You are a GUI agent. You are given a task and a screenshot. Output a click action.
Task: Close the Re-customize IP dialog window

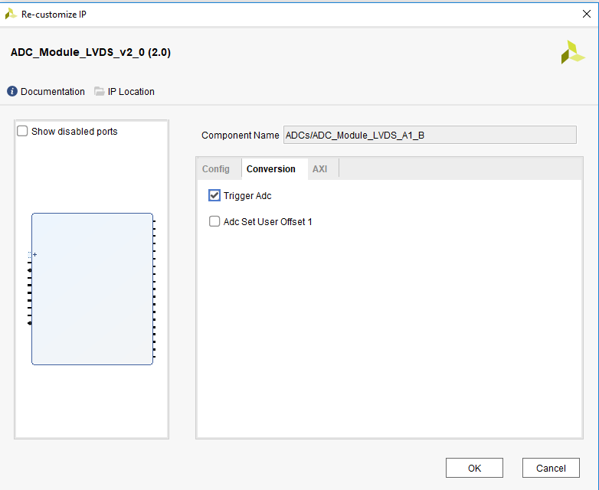coord(587,14)
